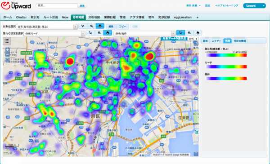
Task: Click the コピー button
Action: tap(122, 27)
